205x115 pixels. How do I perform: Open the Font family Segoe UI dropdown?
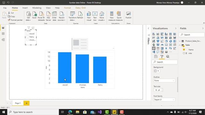tap(164, 100)
